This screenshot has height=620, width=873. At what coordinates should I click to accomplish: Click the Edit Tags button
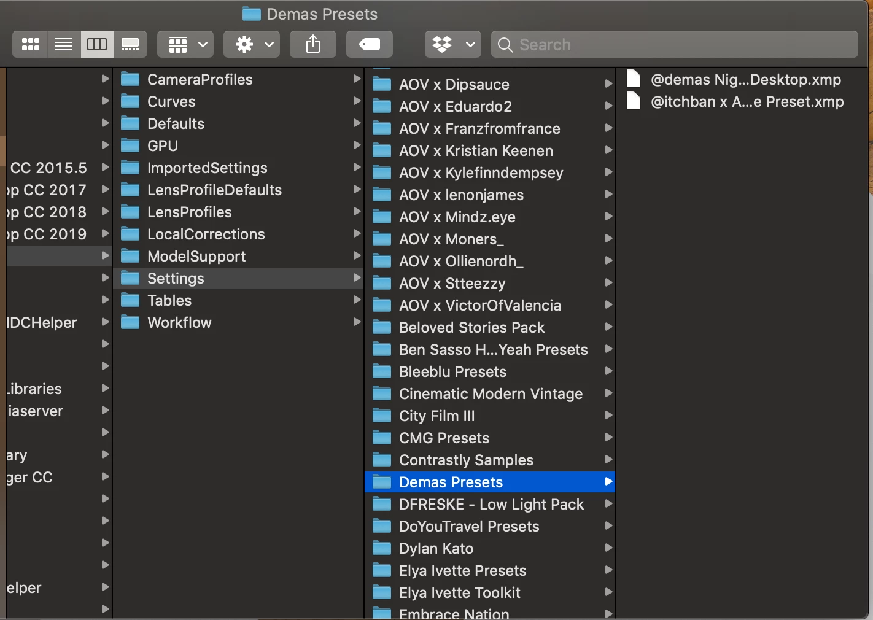[x=370, y=44]
